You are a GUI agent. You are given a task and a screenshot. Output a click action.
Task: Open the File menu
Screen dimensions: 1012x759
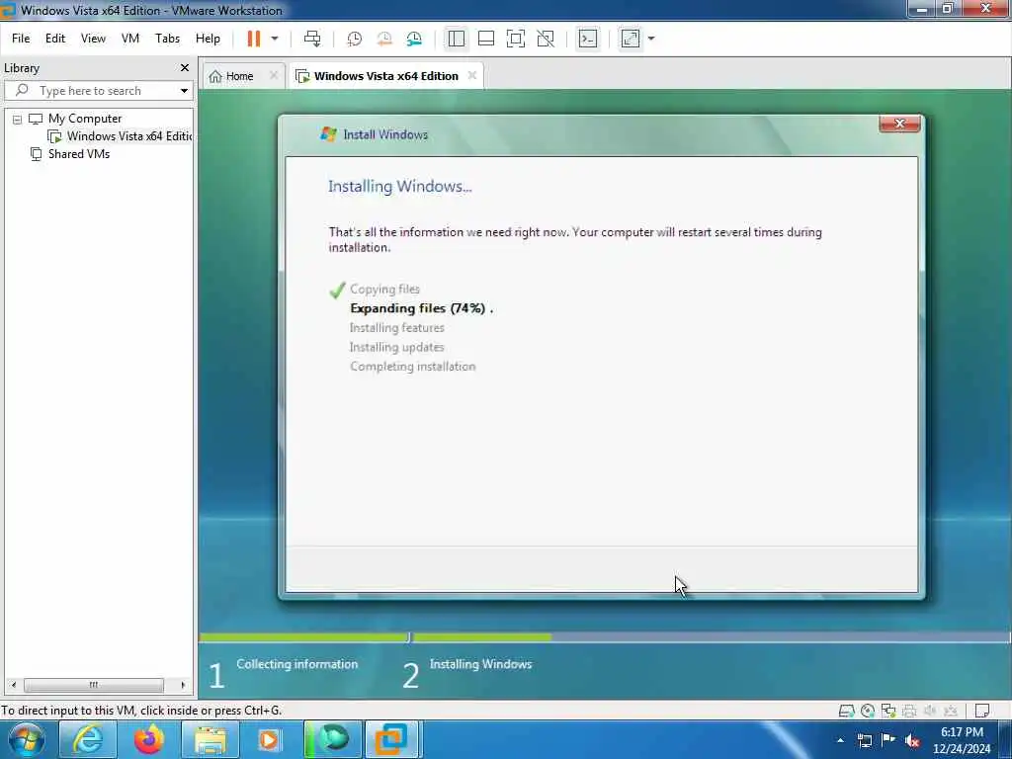[21, 39]
